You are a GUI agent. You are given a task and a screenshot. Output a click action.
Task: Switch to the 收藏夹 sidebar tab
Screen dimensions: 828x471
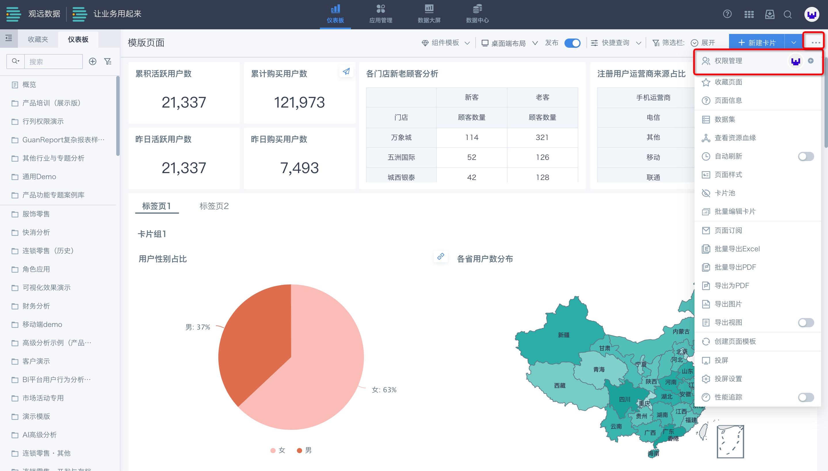pyautogui.click(x=38, y=39)
